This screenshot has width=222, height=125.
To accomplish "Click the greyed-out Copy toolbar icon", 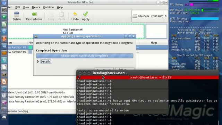I will (x=51, y=16).
